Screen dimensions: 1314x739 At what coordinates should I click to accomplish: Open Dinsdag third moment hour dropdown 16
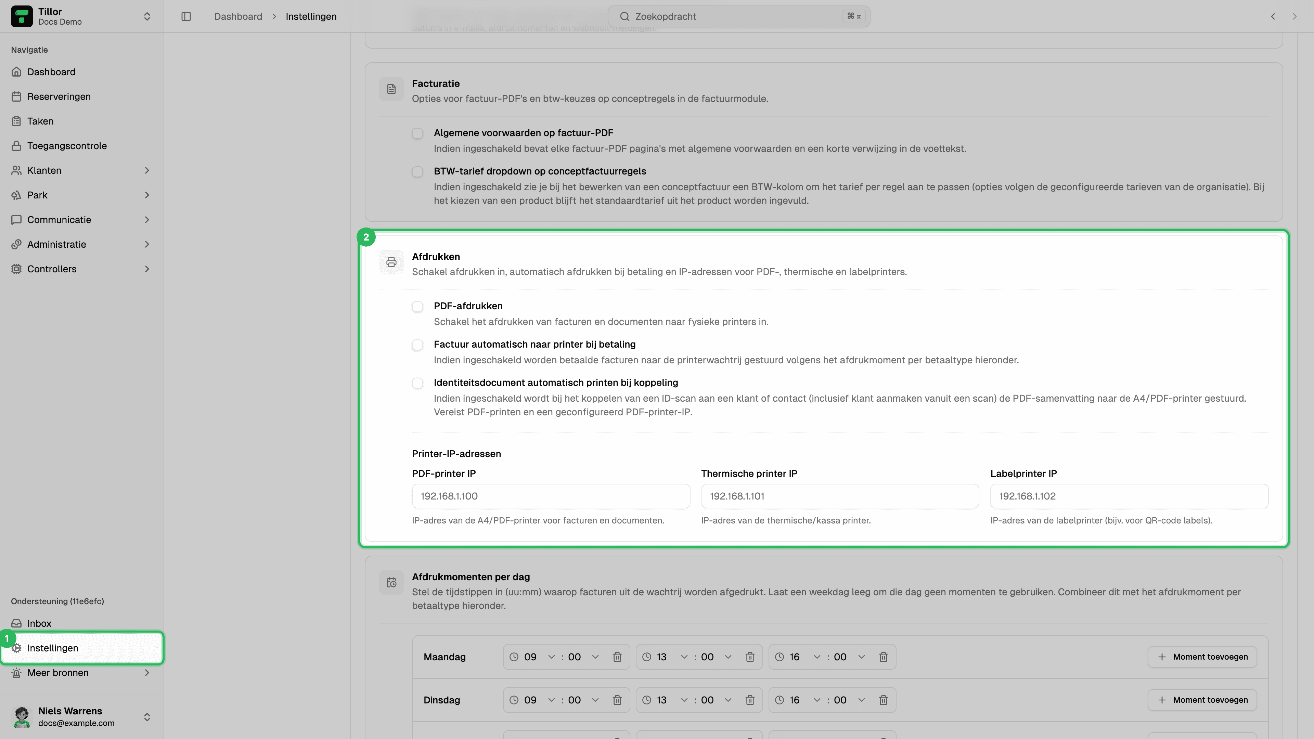pos(805,700)
